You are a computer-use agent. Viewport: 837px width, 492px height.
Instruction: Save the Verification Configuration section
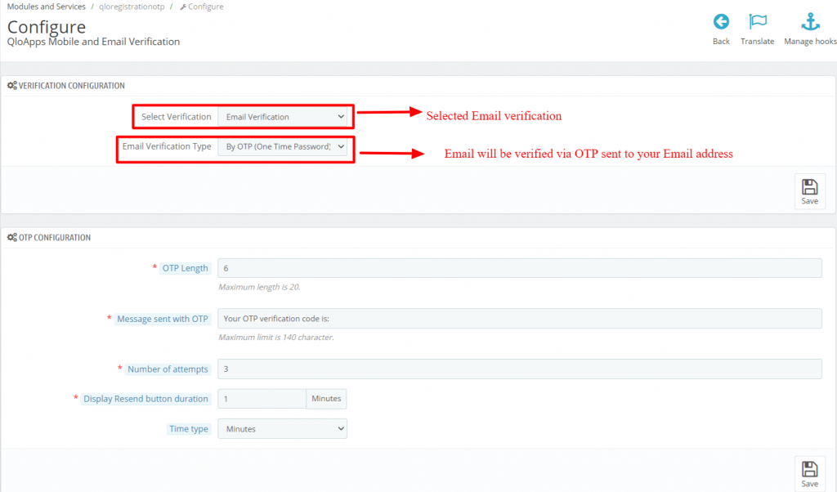pyautogui.click(x=809, y=191)
